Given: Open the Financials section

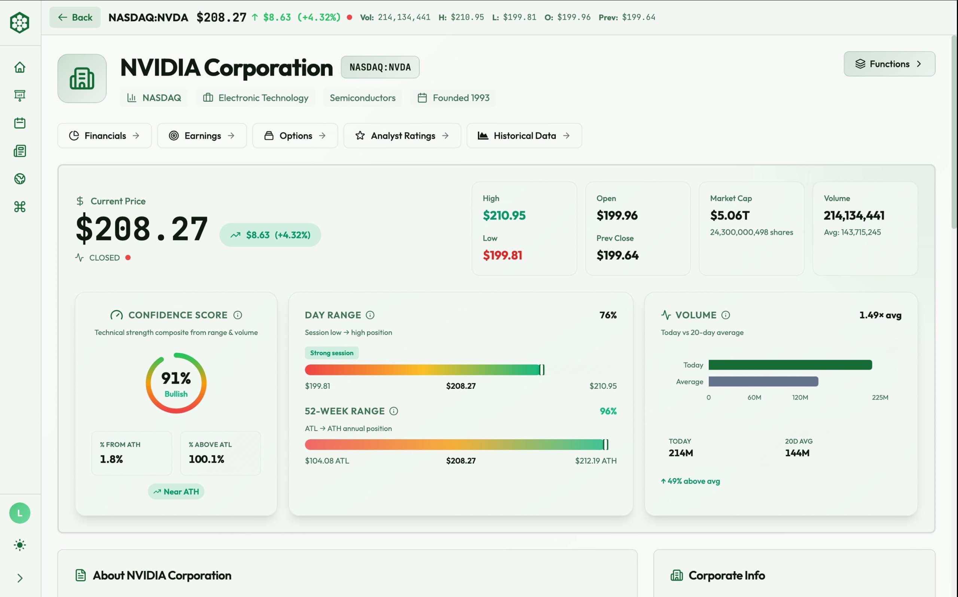Looking at the screenshot, I should pyautogui.click(x=104, y=136).
